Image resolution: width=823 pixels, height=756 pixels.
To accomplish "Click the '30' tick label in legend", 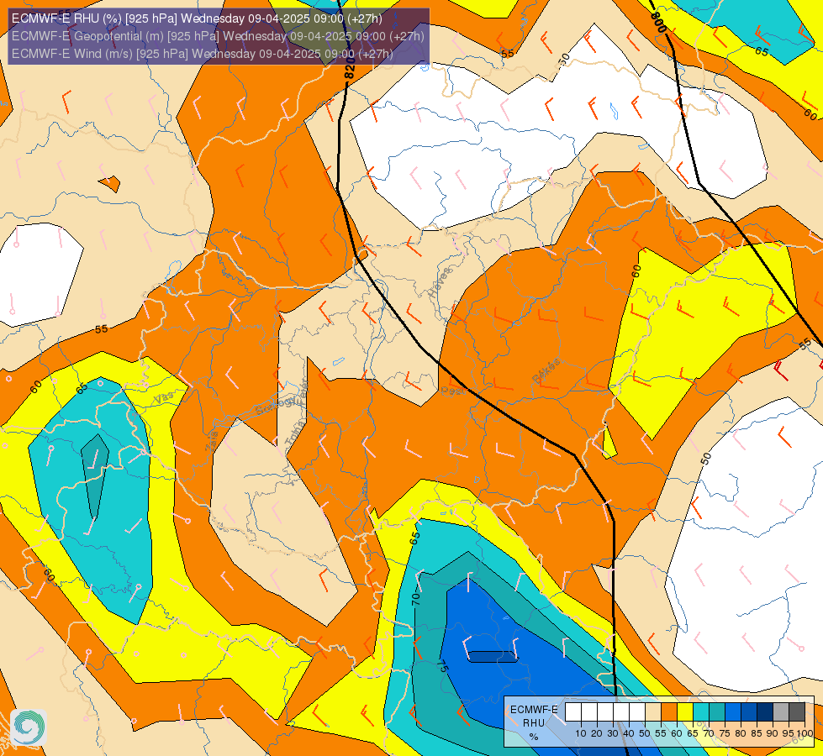I will pos(613,733).
